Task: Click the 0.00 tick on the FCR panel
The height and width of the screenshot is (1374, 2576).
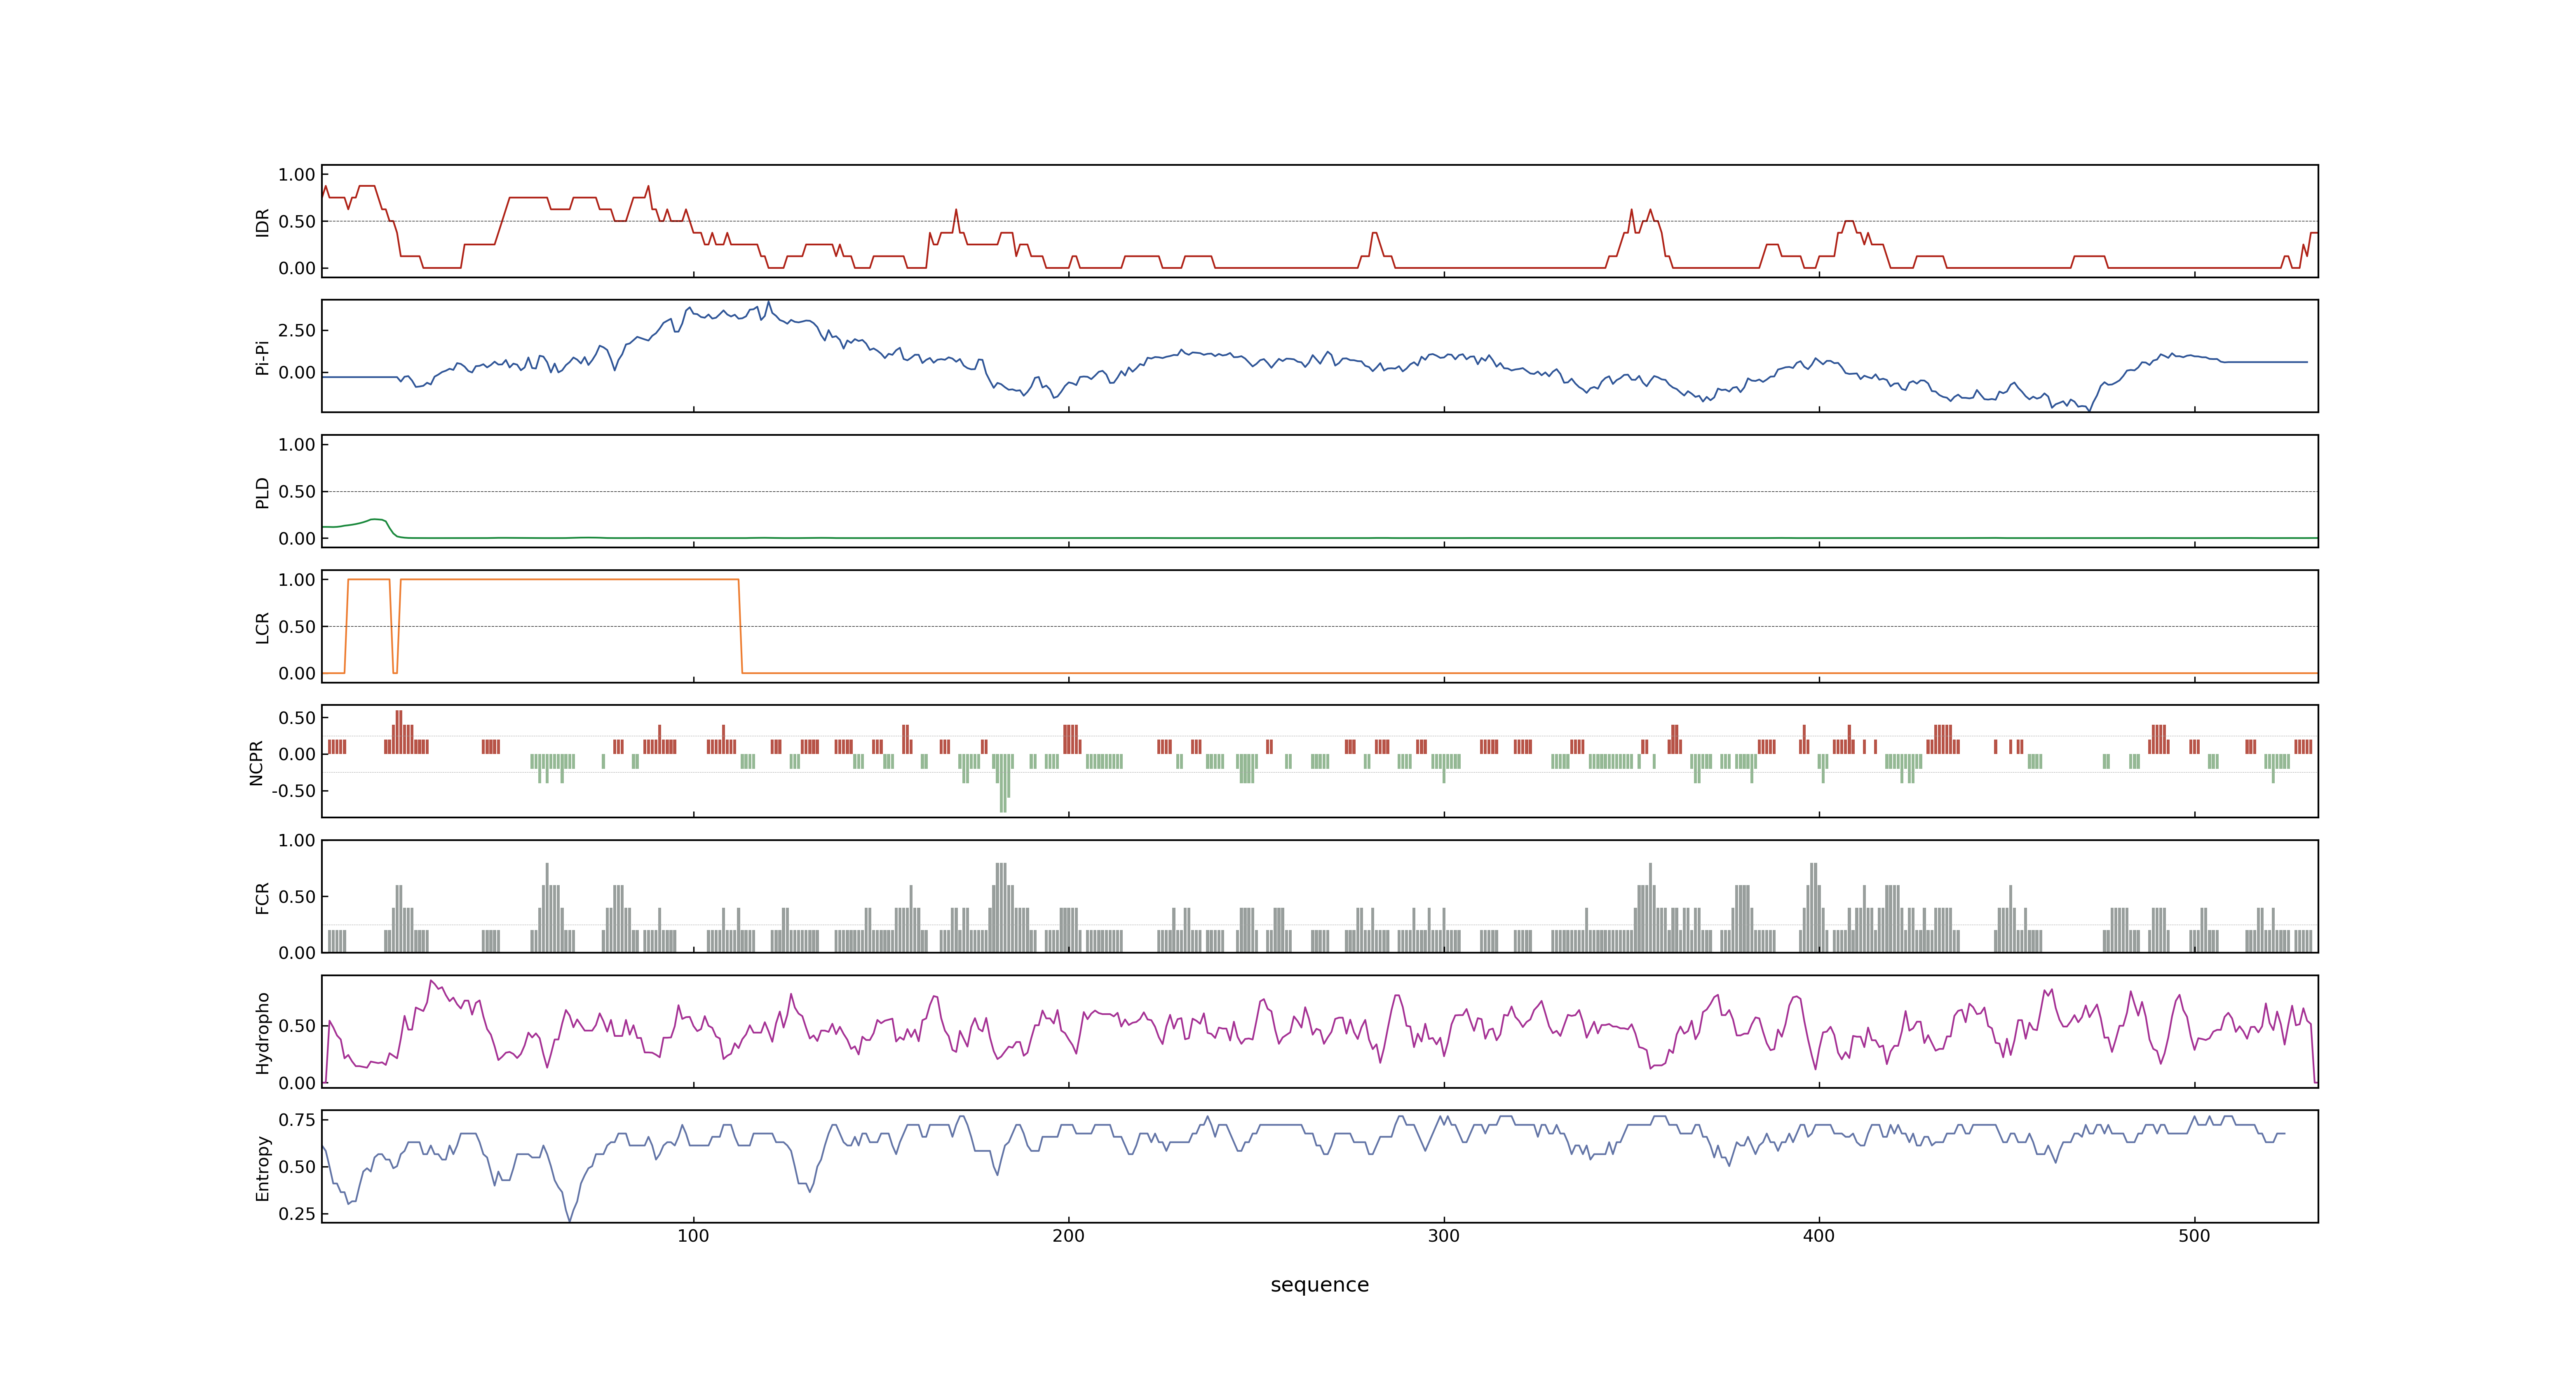Action: point(297,953)
